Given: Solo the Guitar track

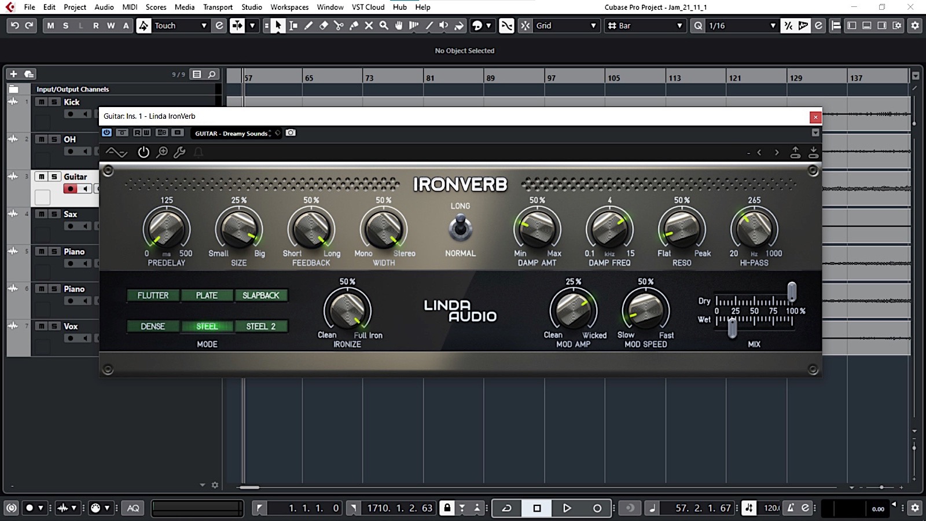Looking at the screenshot, I should point(54,177).
